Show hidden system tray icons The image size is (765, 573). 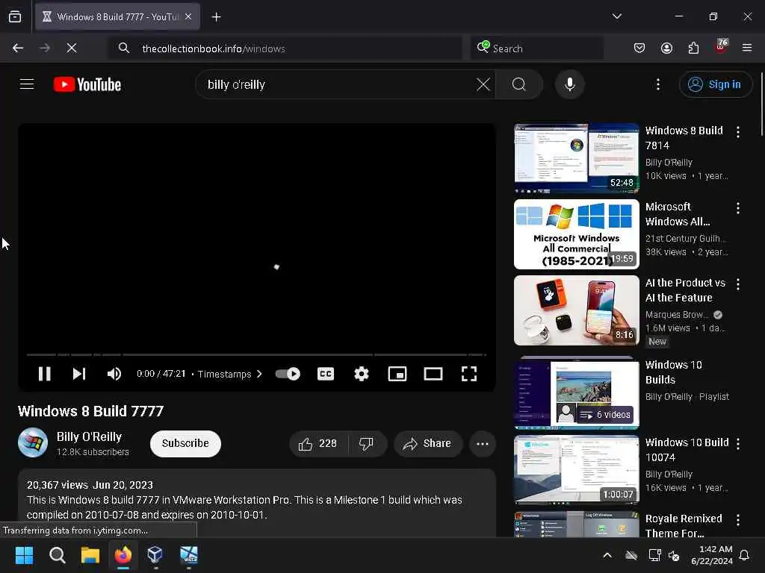pos(607,555)
